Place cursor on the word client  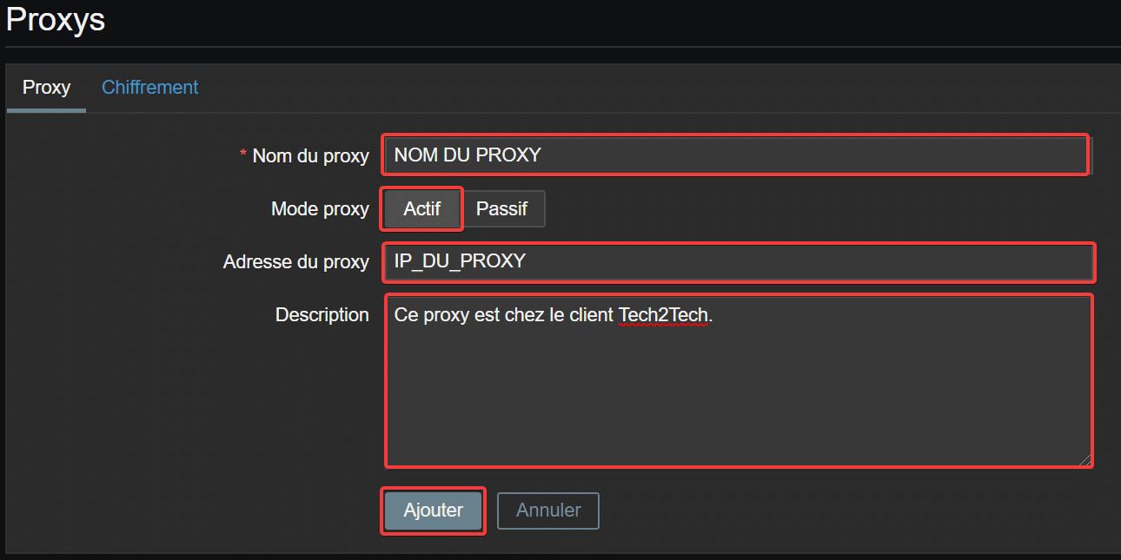(592, 315)
